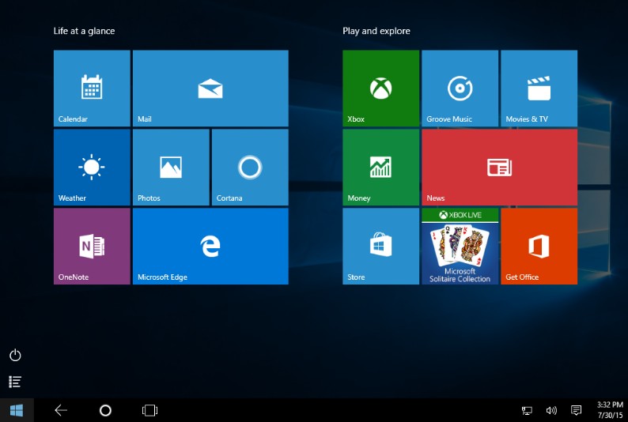The width and height of the screenshot is (628, 422).
Task: Launch the Xbox tile
Action: click(x=381, y=88)
